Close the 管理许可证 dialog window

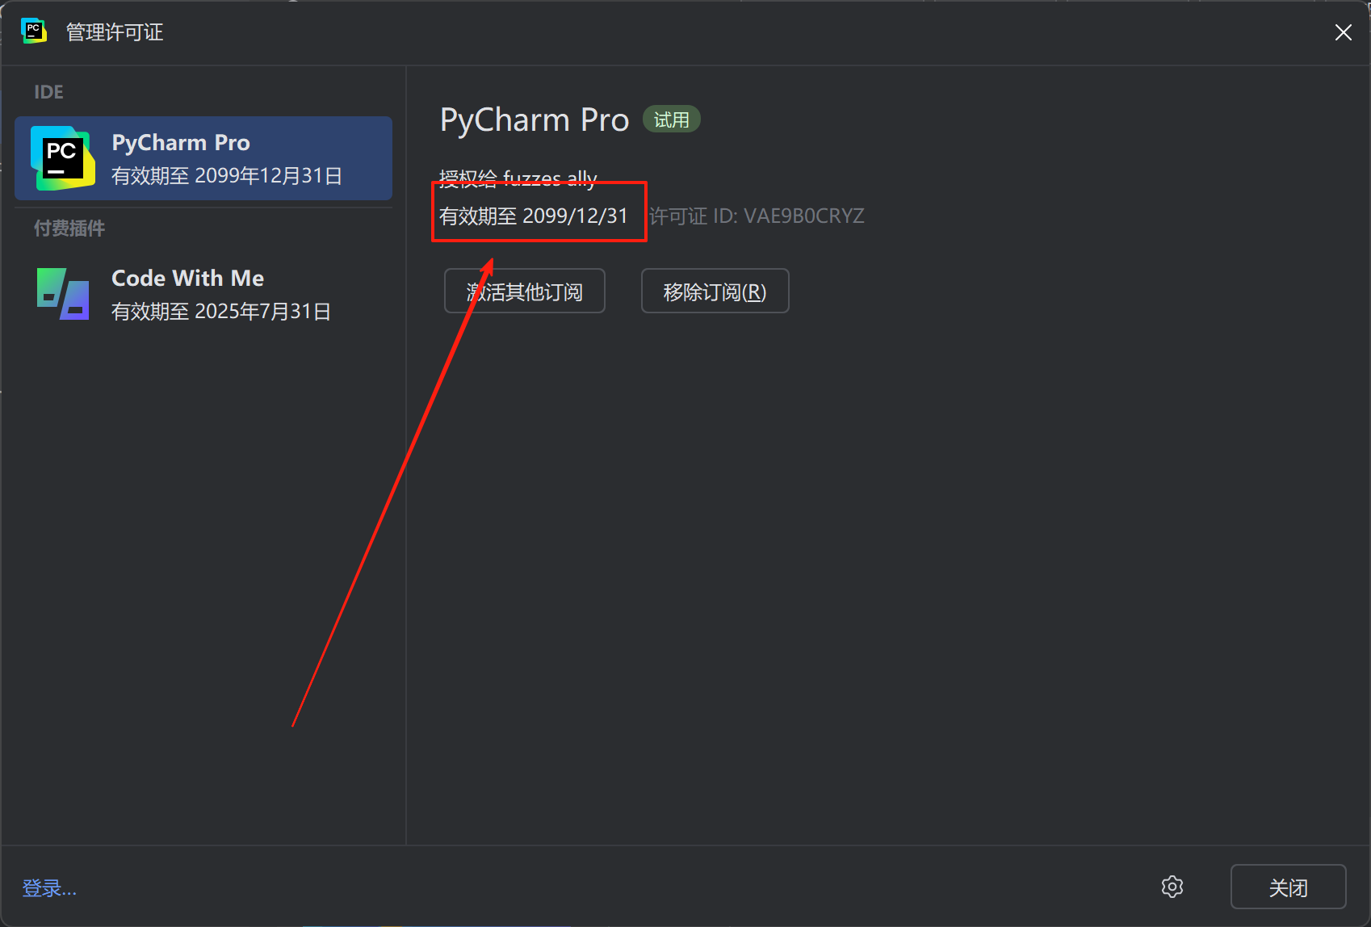[1343, 32]
